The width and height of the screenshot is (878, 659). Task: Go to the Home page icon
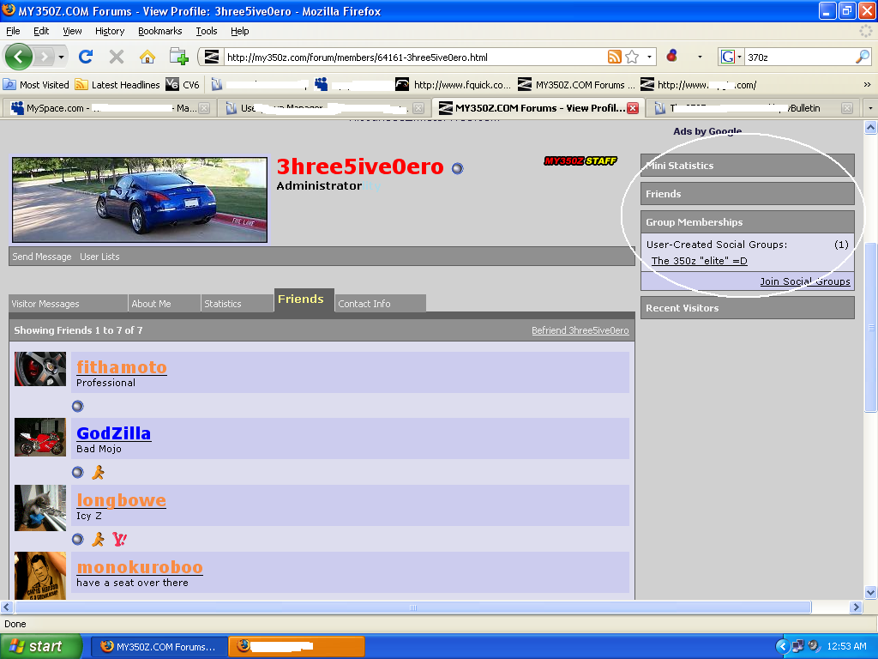(147, 57)
